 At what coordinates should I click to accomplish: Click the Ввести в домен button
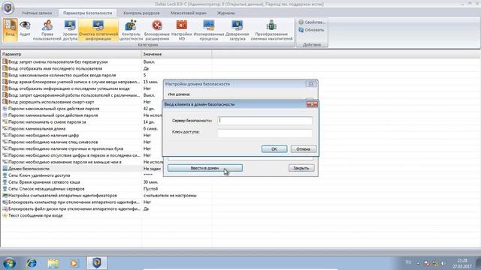(x=205, y=168)
